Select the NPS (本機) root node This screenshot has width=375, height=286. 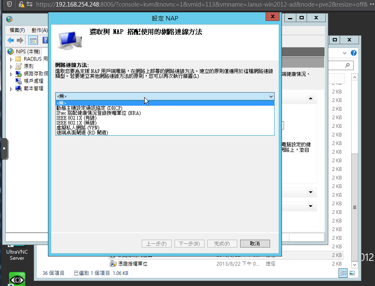pyautogui.click(x=27, y=52)
